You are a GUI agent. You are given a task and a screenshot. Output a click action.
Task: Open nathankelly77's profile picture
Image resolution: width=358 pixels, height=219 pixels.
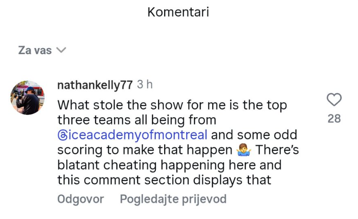click(x=28, y=97)
